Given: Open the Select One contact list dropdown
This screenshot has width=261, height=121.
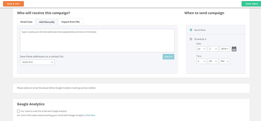Looking at the screenshot, I should point(37,62).
